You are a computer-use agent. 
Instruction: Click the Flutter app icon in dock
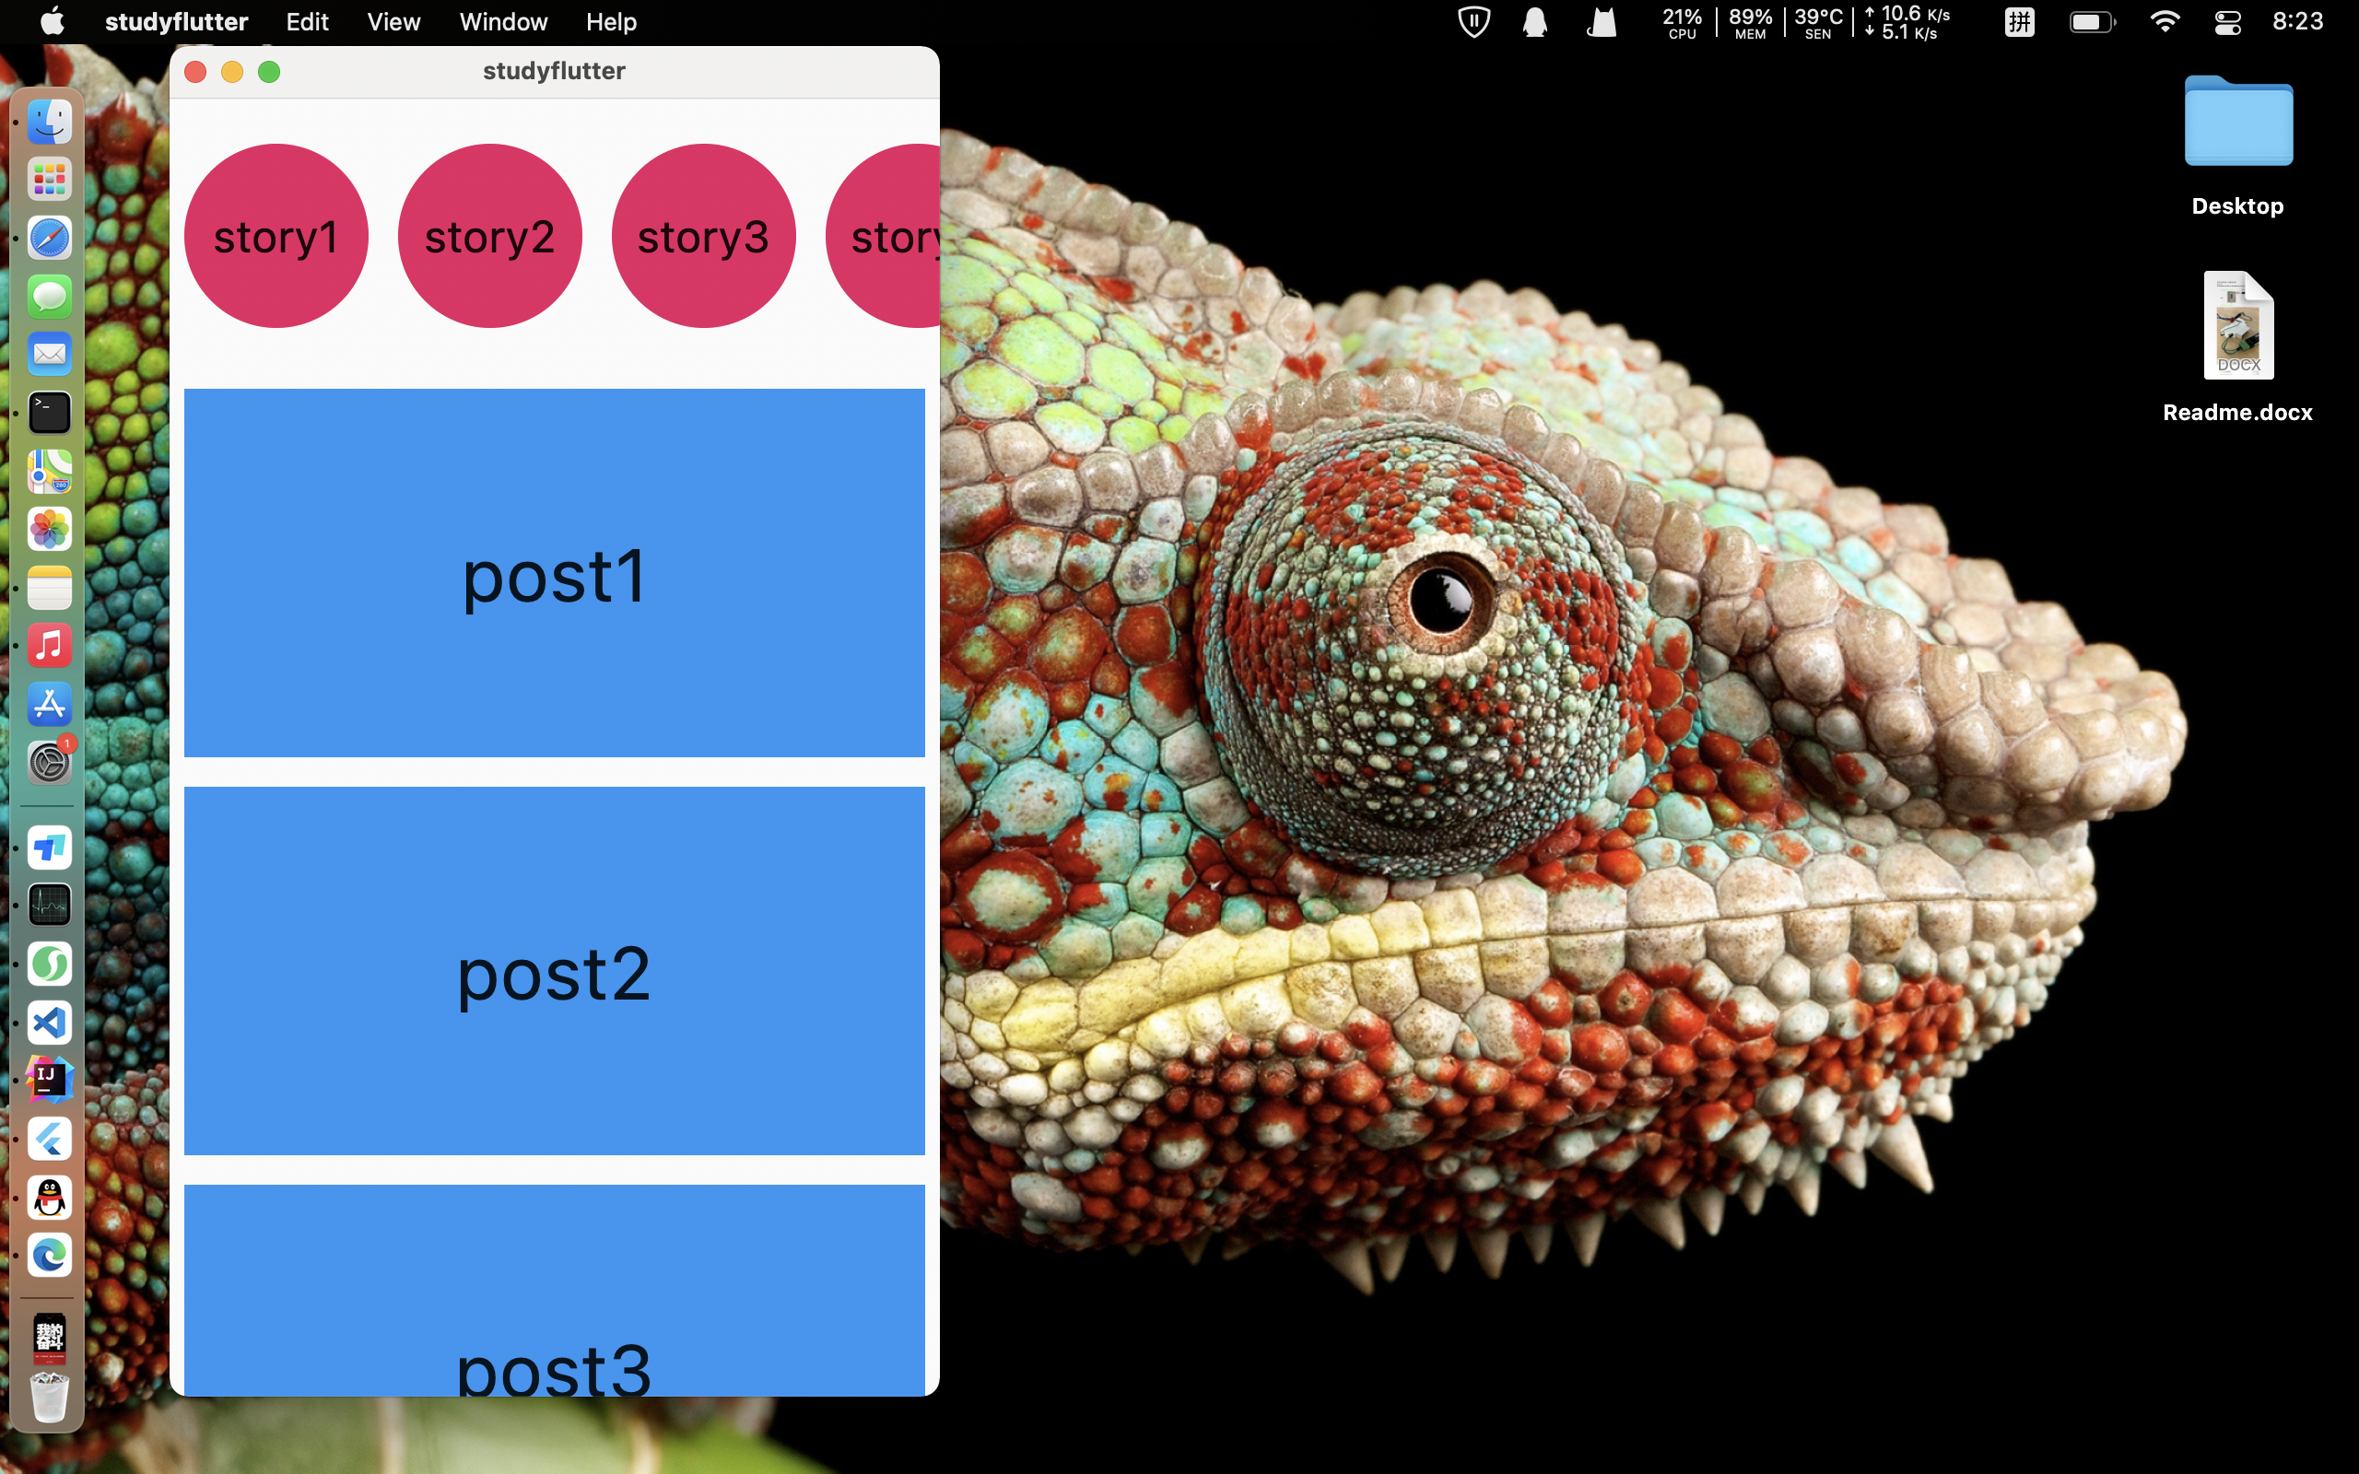[x=50, y=1139]
